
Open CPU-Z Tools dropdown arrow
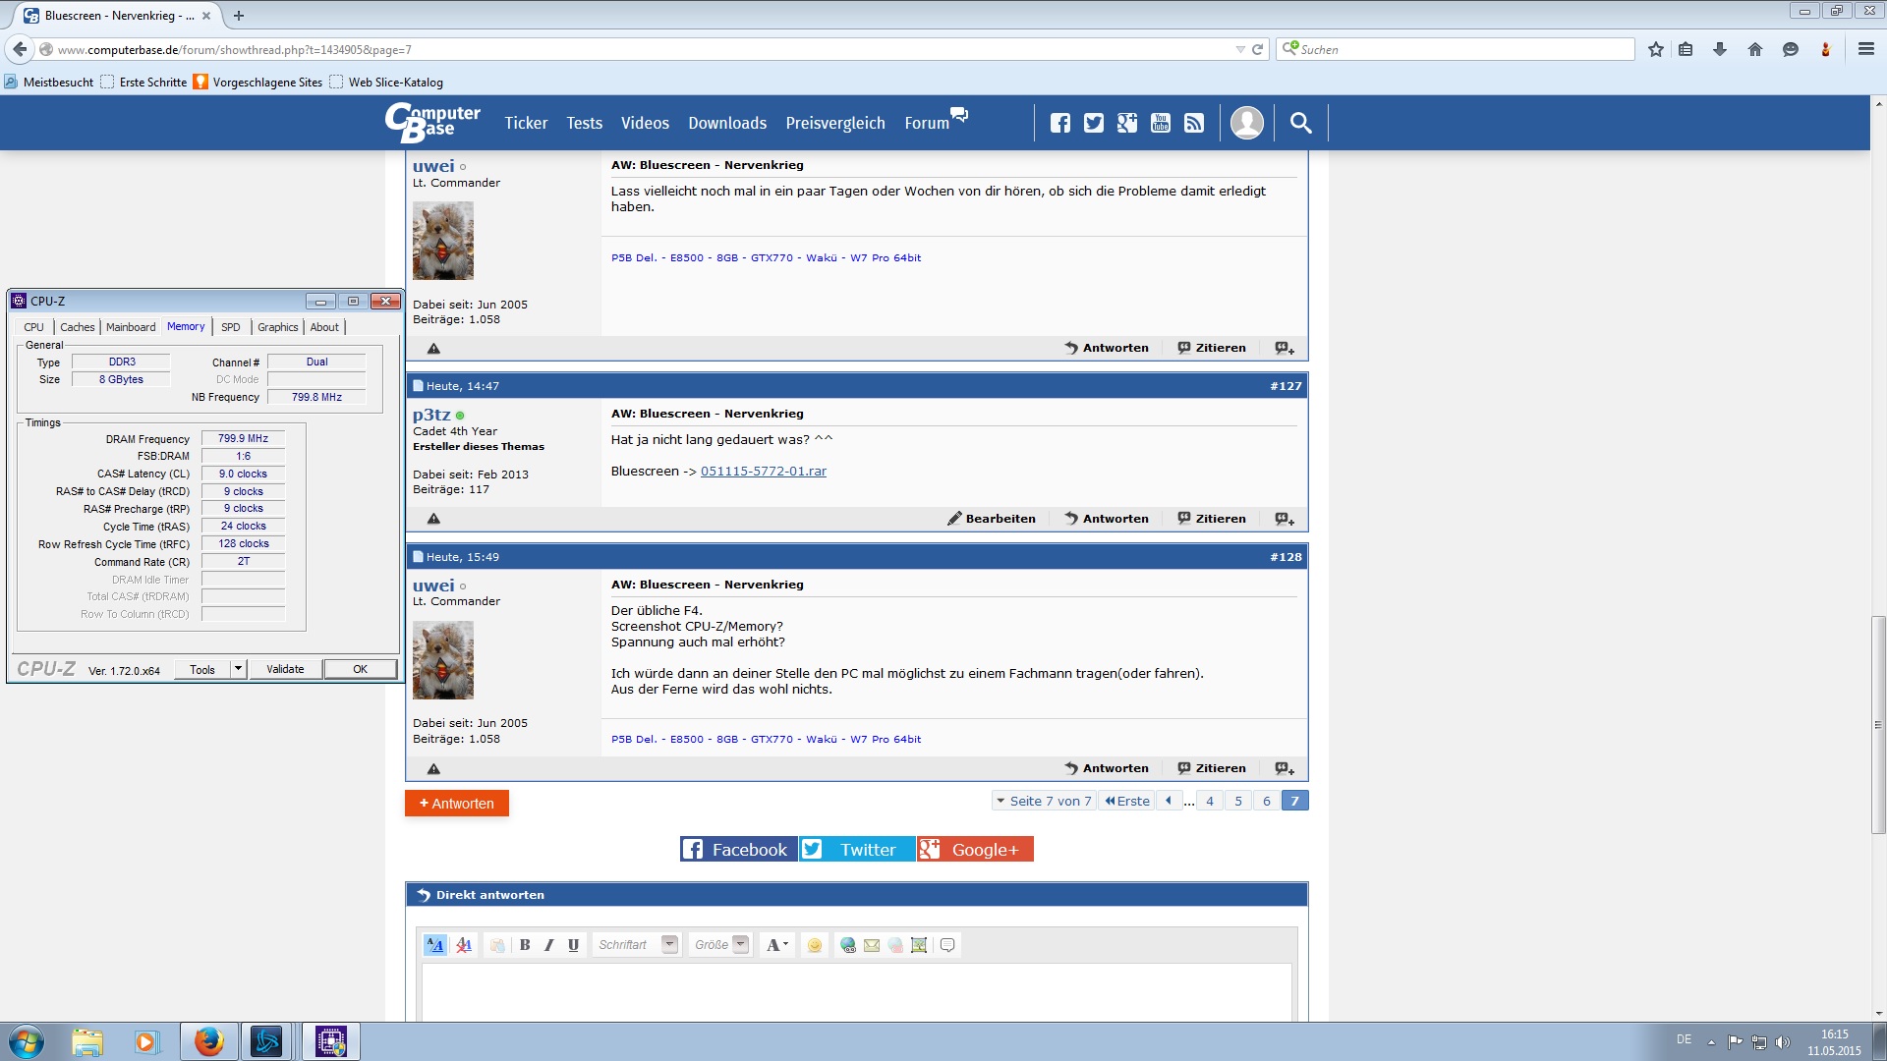click(238, 669)
